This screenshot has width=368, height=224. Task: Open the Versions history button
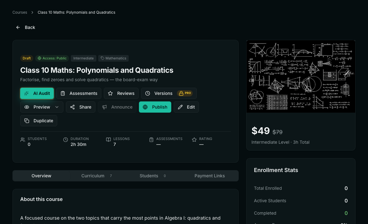169,93
